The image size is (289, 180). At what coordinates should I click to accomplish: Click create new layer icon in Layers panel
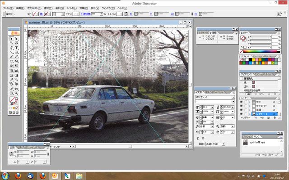click(268, 118)
